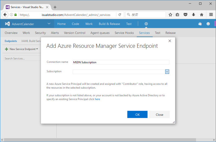Image resolution: width=216 pixels, height=142 pixels.
Task: Open the Subscription dropdown arrow
Action: (167, 72)
